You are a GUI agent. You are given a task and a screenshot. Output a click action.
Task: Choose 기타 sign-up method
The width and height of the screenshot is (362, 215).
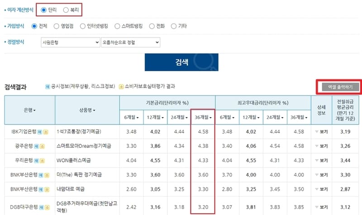[174, 26]
